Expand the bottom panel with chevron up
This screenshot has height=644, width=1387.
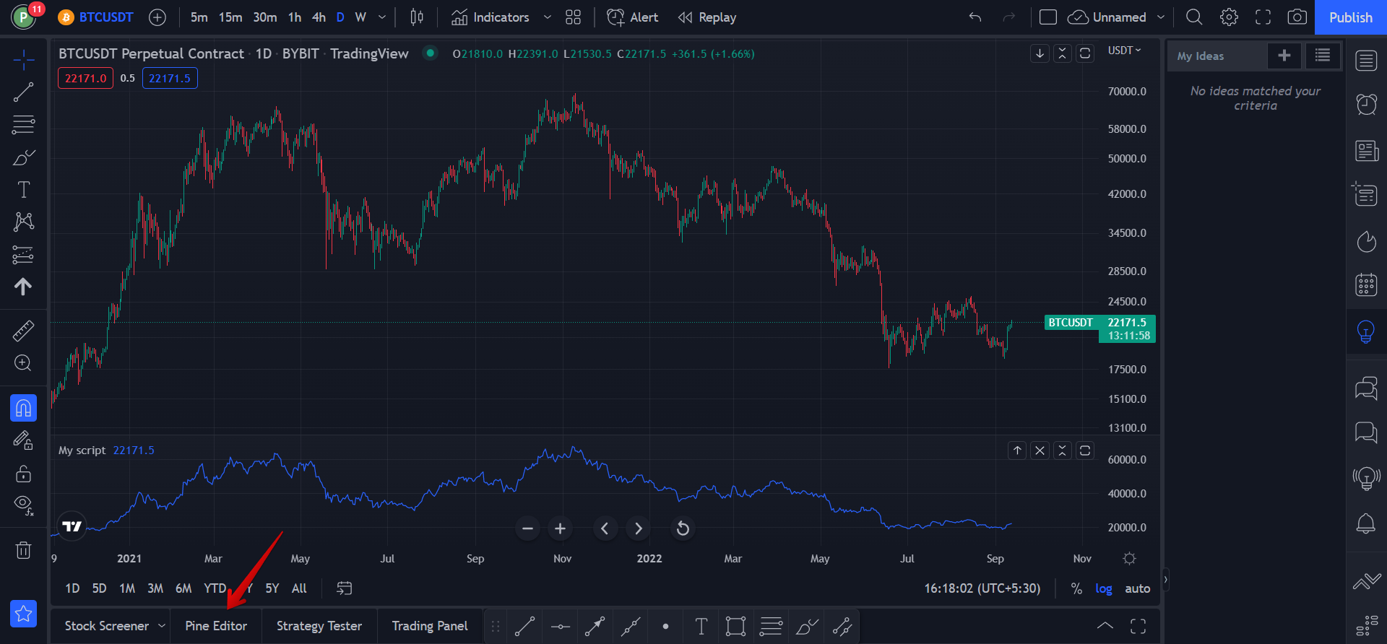tap(1105, 626)
